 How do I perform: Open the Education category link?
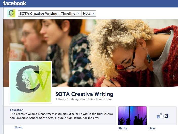tap(17, 110)
